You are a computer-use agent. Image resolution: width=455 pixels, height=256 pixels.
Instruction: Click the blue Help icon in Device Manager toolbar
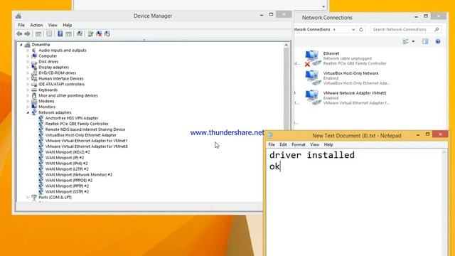pyautogui.click(x=60, y=33)
